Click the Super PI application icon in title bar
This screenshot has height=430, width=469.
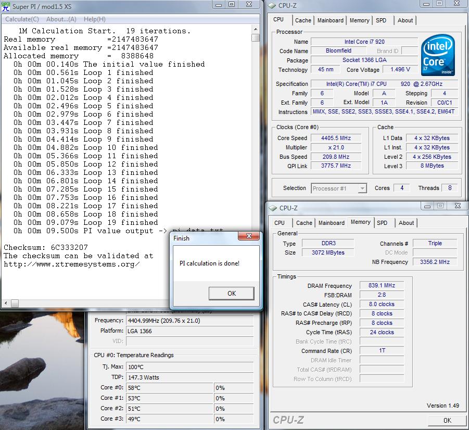pos(6,6)
